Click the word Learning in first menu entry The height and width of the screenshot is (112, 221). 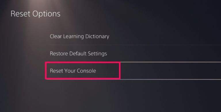[73, 36]
